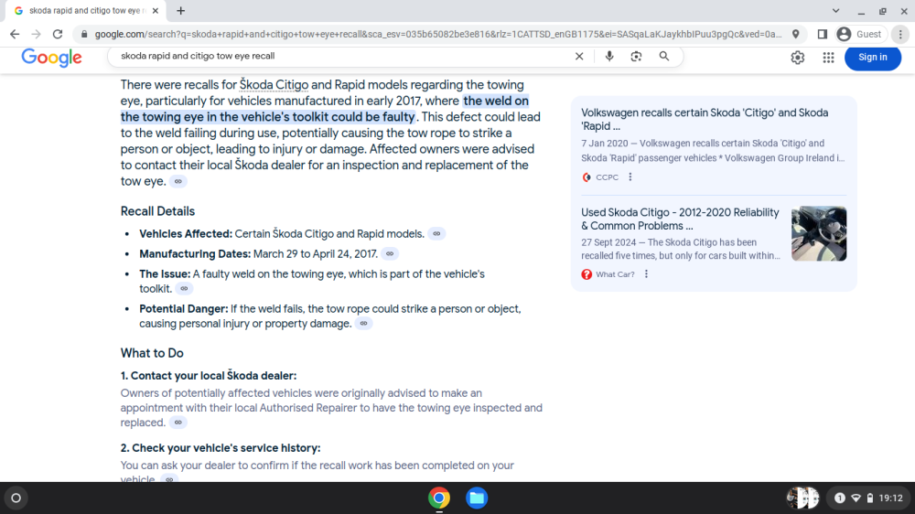Open CCPC result options menu

[630, 177]
